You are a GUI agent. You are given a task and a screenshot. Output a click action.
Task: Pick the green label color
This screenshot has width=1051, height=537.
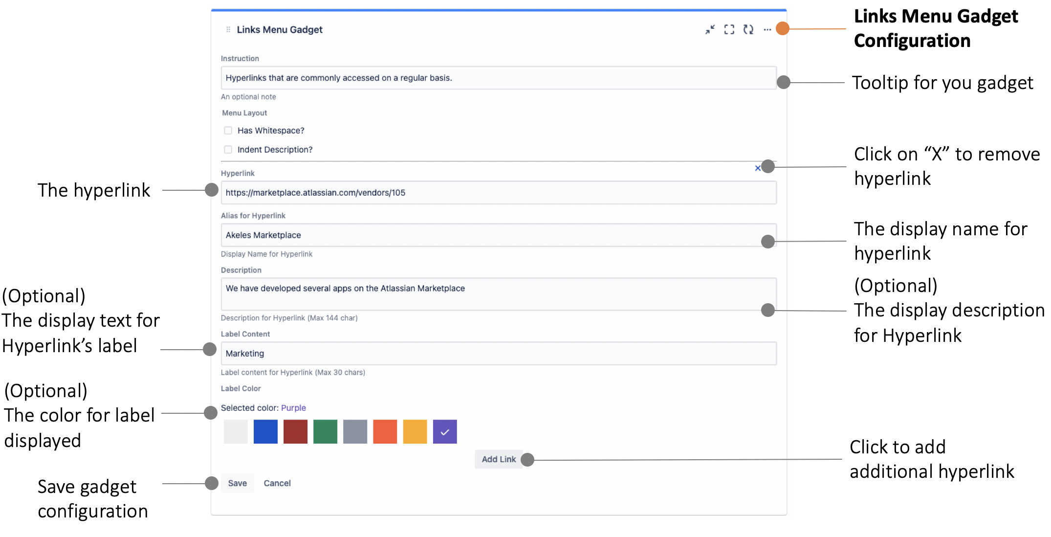[x=325, y=431]
